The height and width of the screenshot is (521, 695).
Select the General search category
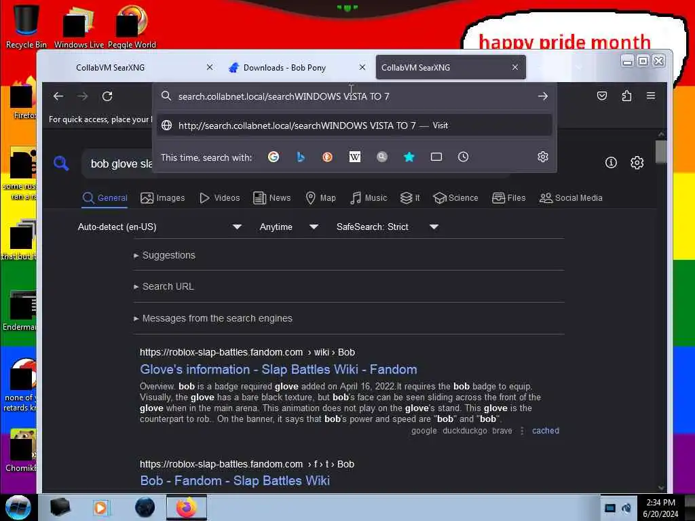pyautogui.click(x=105, y=198)
